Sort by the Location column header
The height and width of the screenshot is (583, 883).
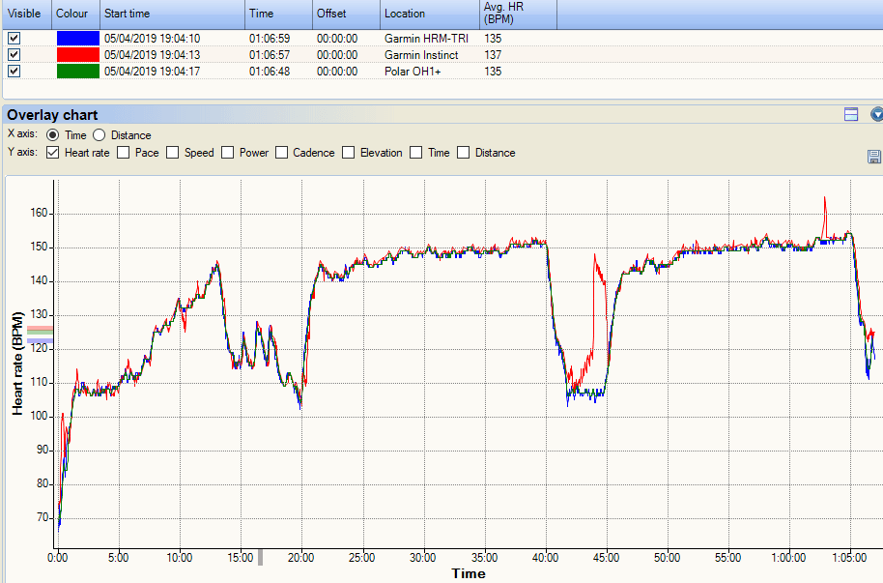point(430,15)
